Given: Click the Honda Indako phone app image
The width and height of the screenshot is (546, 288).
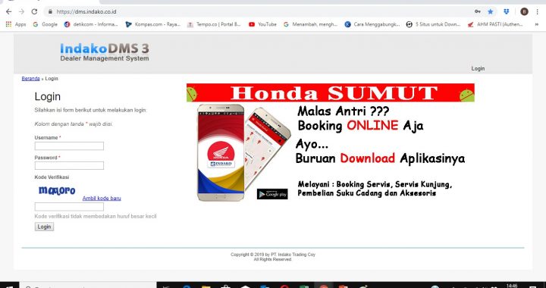Looking at the screenshot, I should pos(221,152).
